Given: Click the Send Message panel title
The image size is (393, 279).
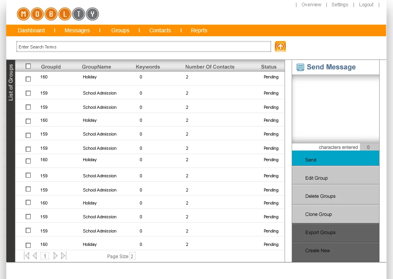Looking at the screenshot, I should 331,67.
